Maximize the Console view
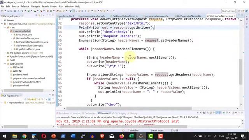Image resolution: width=249 pixels, height=140 pixels. 242,112
